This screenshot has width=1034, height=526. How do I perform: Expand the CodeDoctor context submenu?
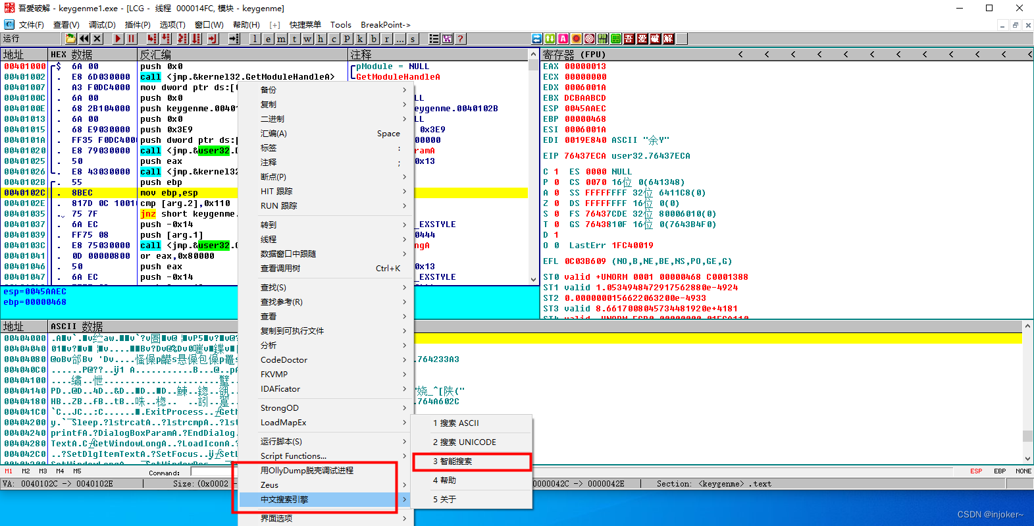coord(324,360)
